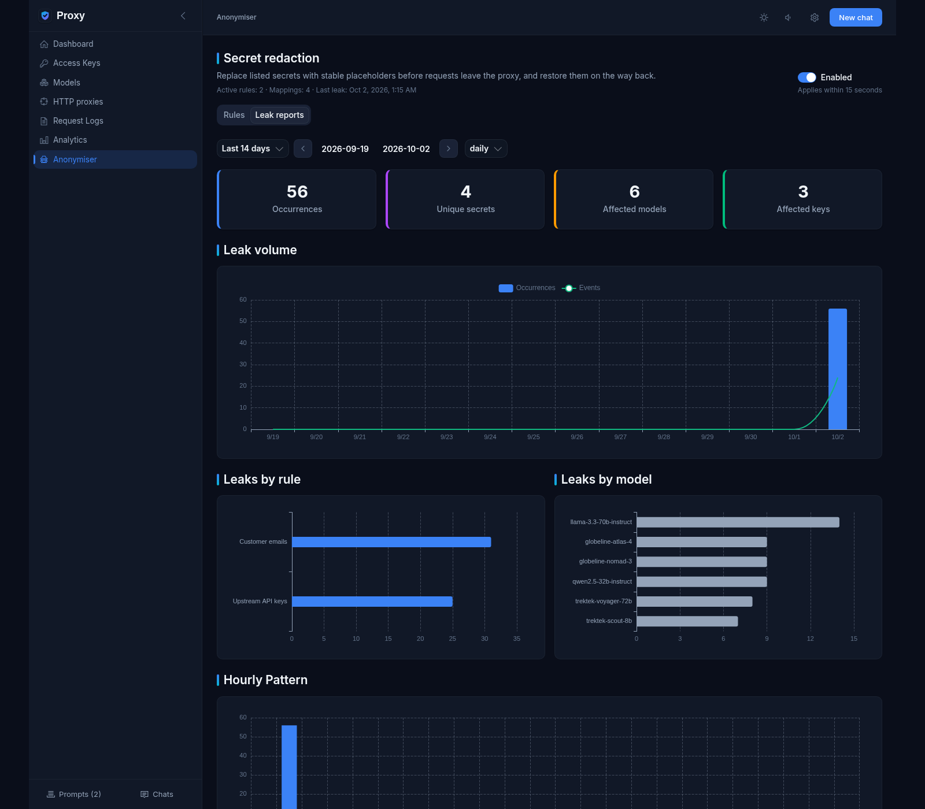Toggle Occurrences series in chart legend
Image resolution: width=925 pixels, height=809 pixels.
pyautogui.click(x=527, y=288)
